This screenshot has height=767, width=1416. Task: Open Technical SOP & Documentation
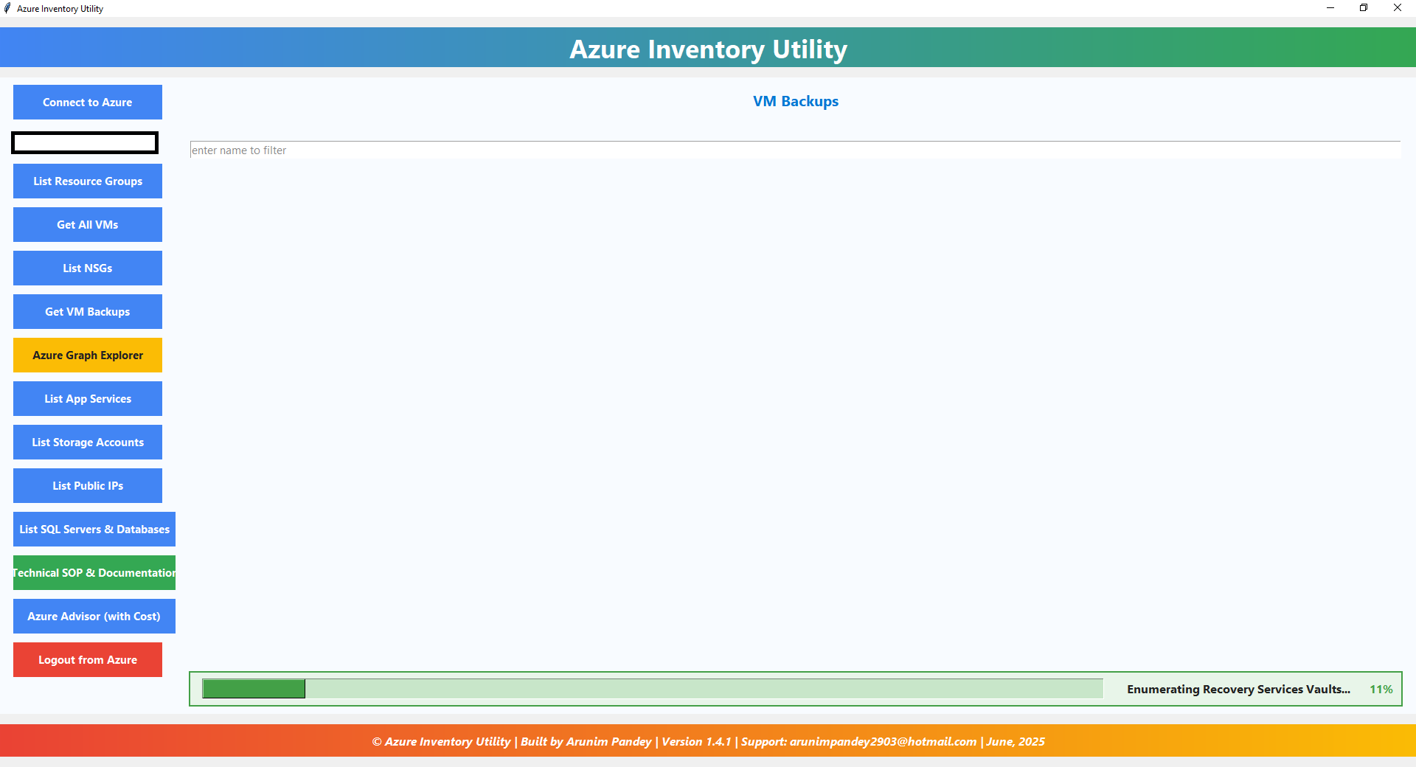[94, 572]
